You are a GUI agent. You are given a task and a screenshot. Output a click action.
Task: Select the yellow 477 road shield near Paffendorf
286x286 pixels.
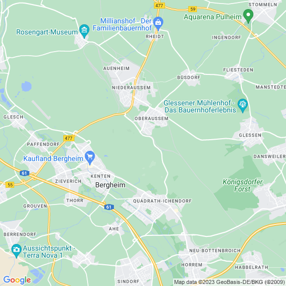(69, 138)
